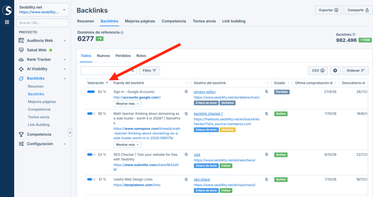Click globe icon beside privacy policy destination
Viewport: 373px width, 197px height.
coord(267,92)
